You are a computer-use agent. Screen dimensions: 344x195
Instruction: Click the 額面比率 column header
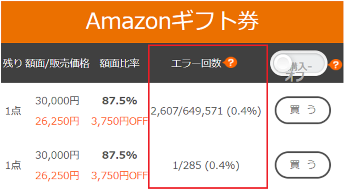coord(120,63)
